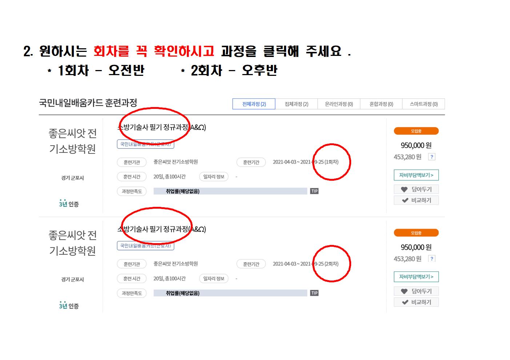Click the 950,000 원 price in the 1회차 course
Image resolution: width=510 pixels, height=360 pixels.
pos(416,145)
